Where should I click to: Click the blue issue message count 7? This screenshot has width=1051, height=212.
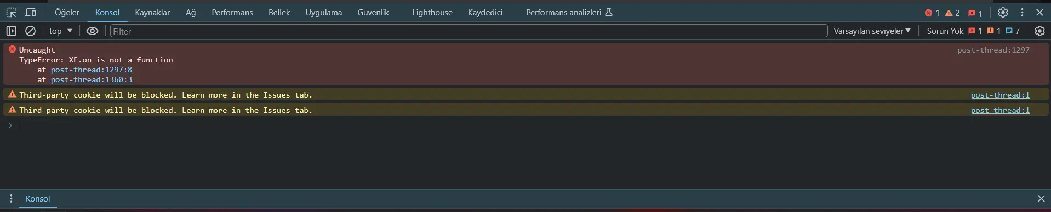[x=1013, y=31]
